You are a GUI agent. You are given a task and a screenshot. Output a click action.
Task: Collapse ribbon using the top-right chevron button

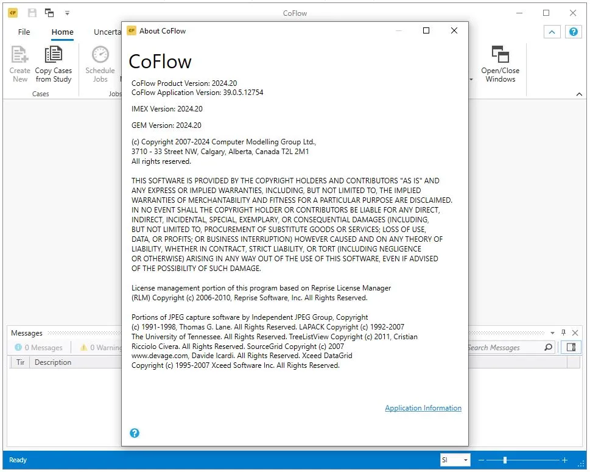point(552,32)
